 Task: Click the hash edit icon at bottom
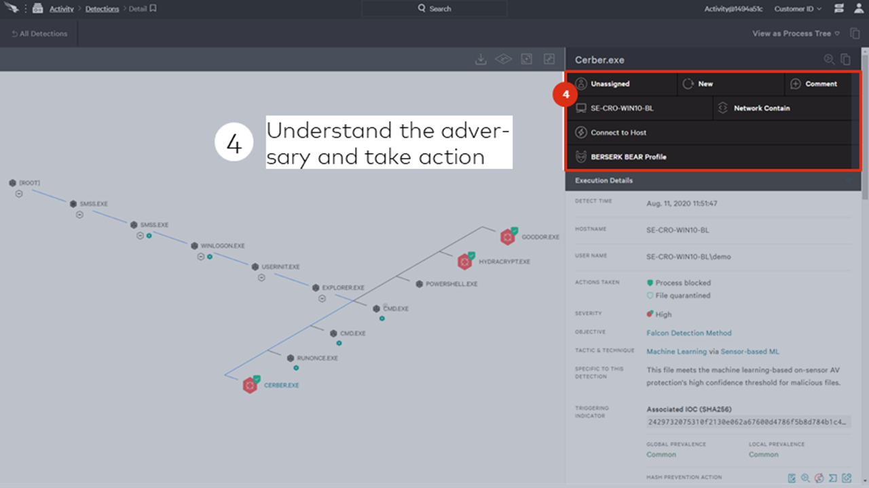tap(792, 479)
